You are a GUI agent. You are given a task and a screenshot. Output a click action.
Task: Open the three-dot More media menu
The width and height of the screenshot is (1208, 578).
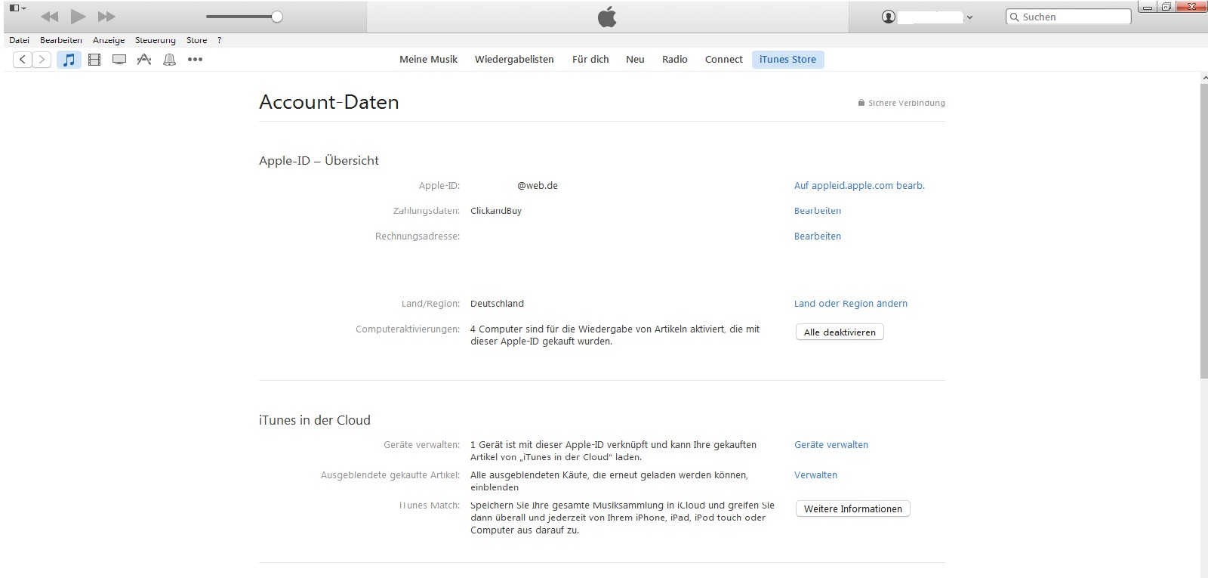(x=195, y=60)
